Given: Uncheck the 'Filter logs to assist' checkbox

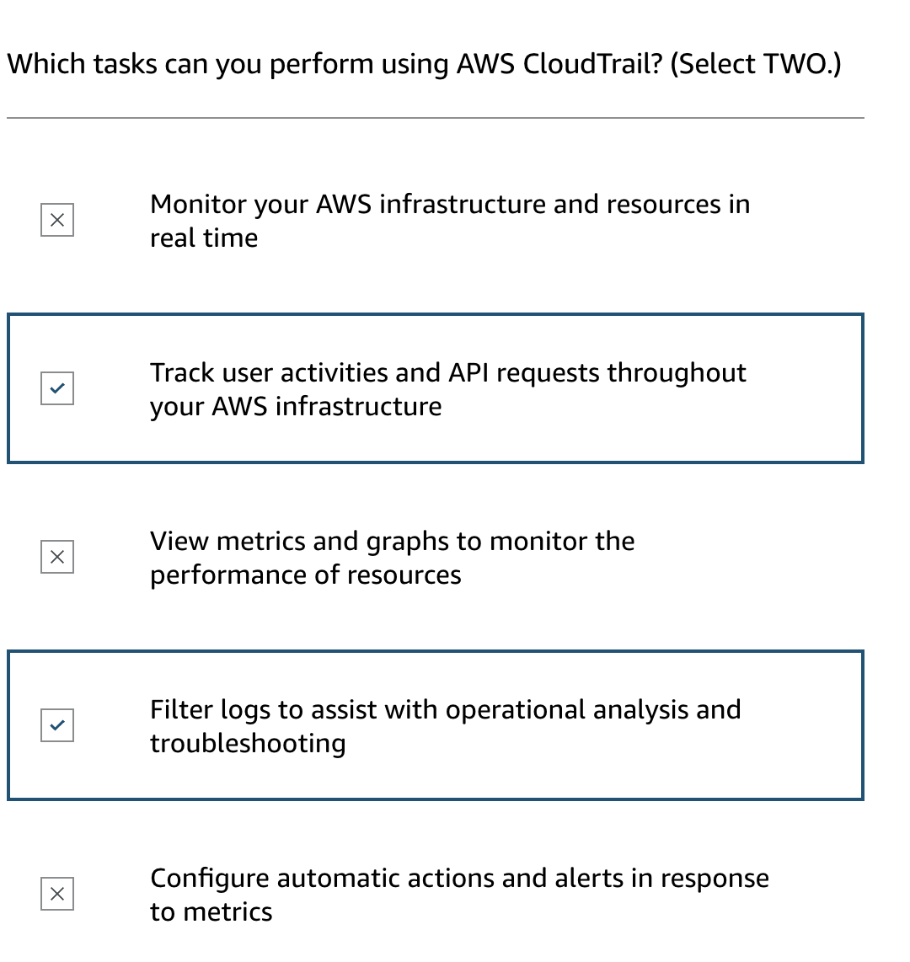Looking at the screenshot, I should (57, 725).
